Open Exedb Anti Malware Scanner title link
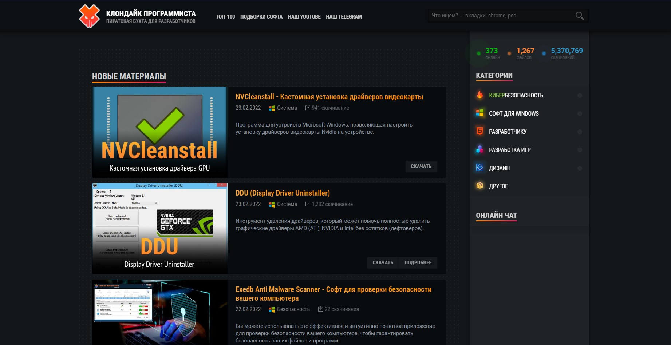This screenshot has width=671, height=345. (333, 294)
